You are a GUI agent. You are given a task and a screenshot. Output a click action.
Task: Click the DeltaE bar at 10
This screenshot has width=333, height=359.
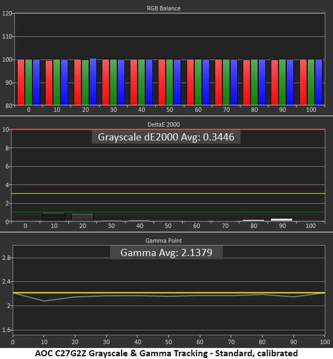click(x=53, y=216)
